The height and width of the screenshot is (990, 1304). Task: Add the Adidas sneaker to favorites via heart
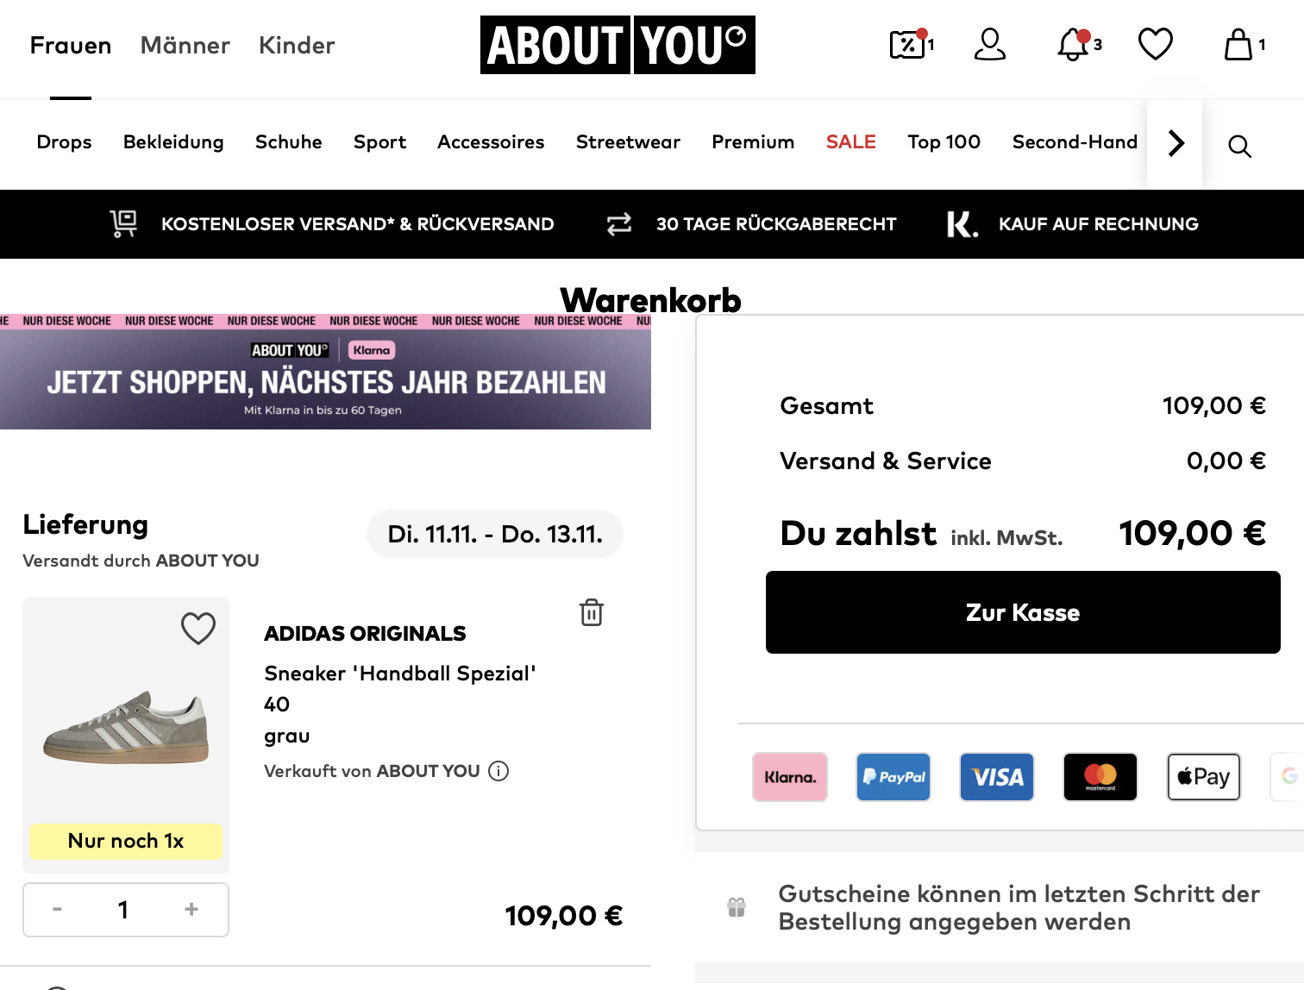197,629
